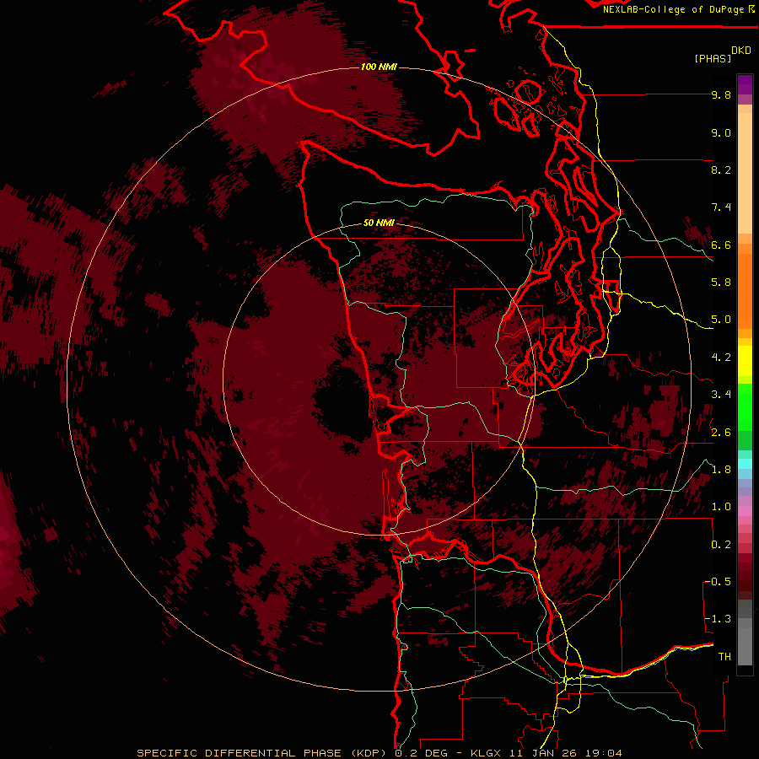This screenshot has width=759, height=759.
Task: Click the 6.6 scale value
Action: point(721,245)
